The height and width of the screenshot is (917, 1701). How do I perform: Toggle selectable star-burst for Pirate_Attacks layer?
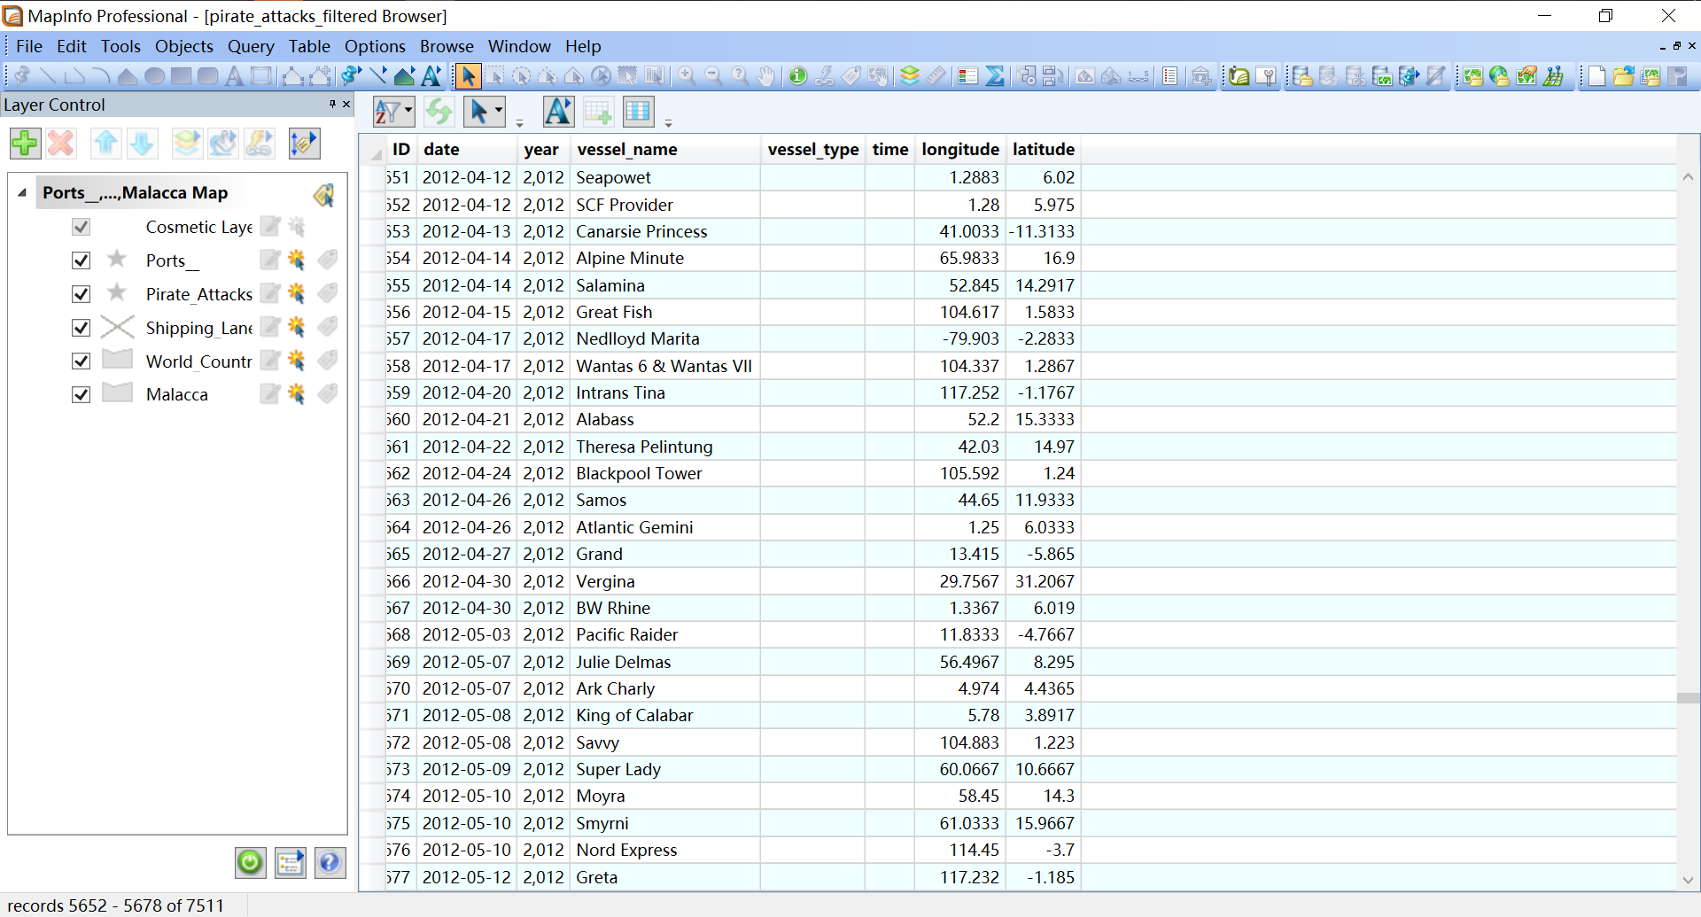pos(297,294)
